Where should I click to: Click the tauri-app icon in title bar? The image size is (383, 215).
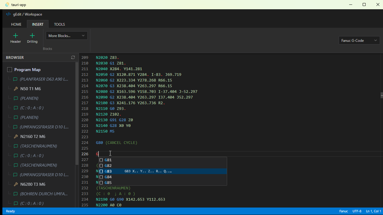pos(7,4)
